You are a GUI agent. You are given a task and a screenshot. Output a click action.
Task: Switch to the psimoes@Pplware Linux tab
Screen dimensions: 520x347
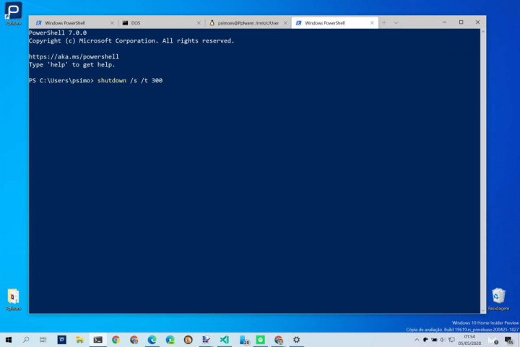coord(248,23)
